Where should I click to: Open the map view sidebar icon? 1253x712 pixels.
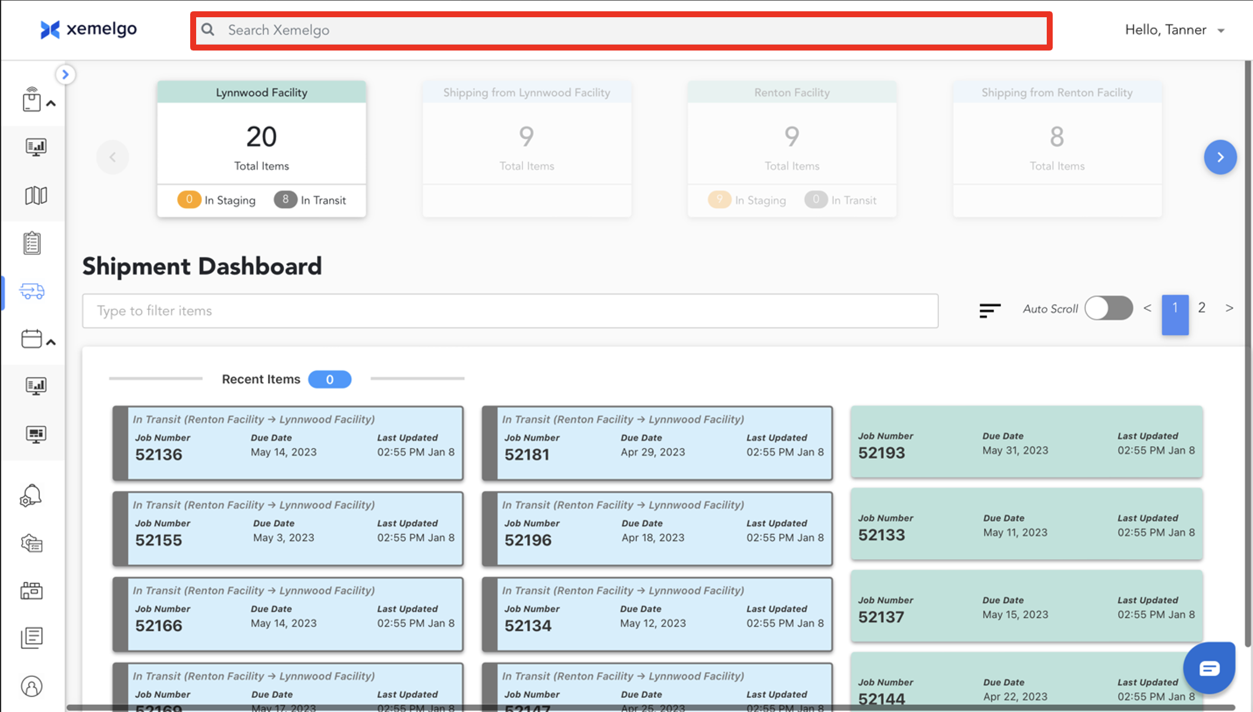[36, 196]
